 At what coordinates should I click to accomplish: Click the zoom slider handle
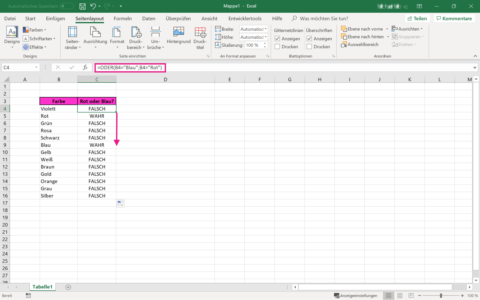click(441, 295)
